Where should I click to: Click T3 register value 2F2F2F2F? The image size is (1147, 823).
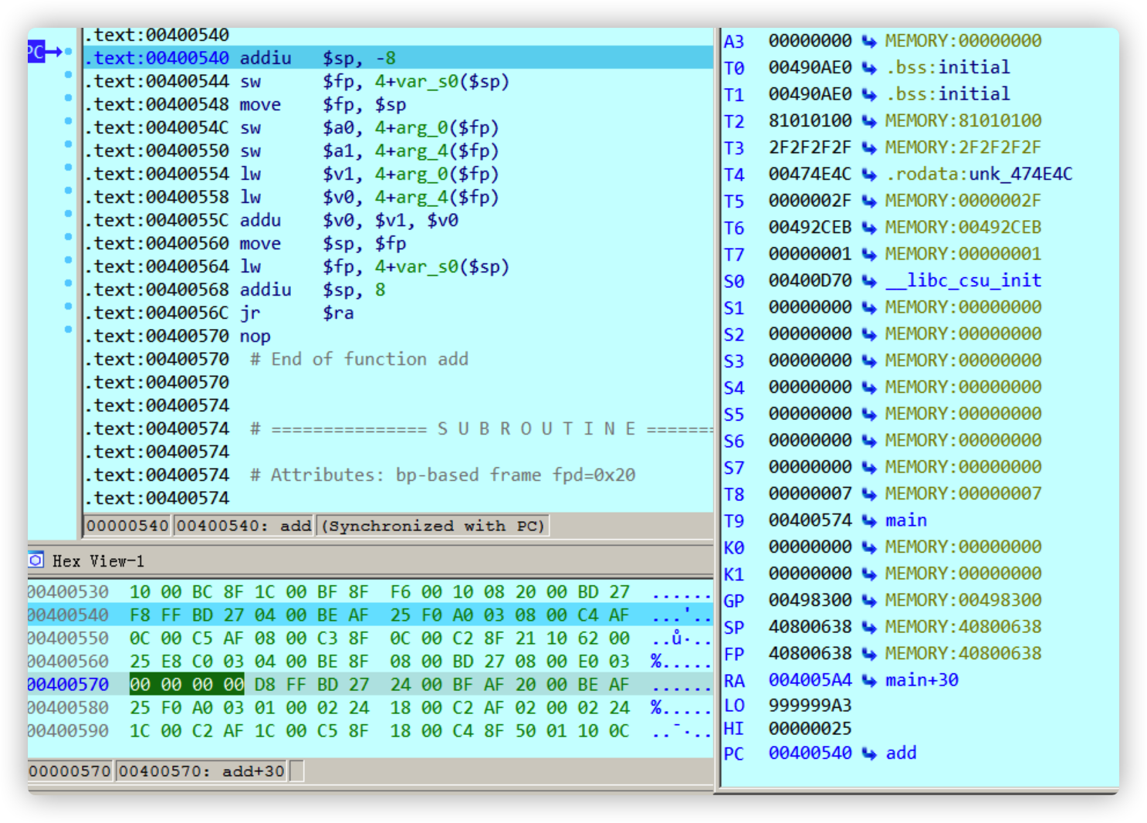(x=810, y=147)
